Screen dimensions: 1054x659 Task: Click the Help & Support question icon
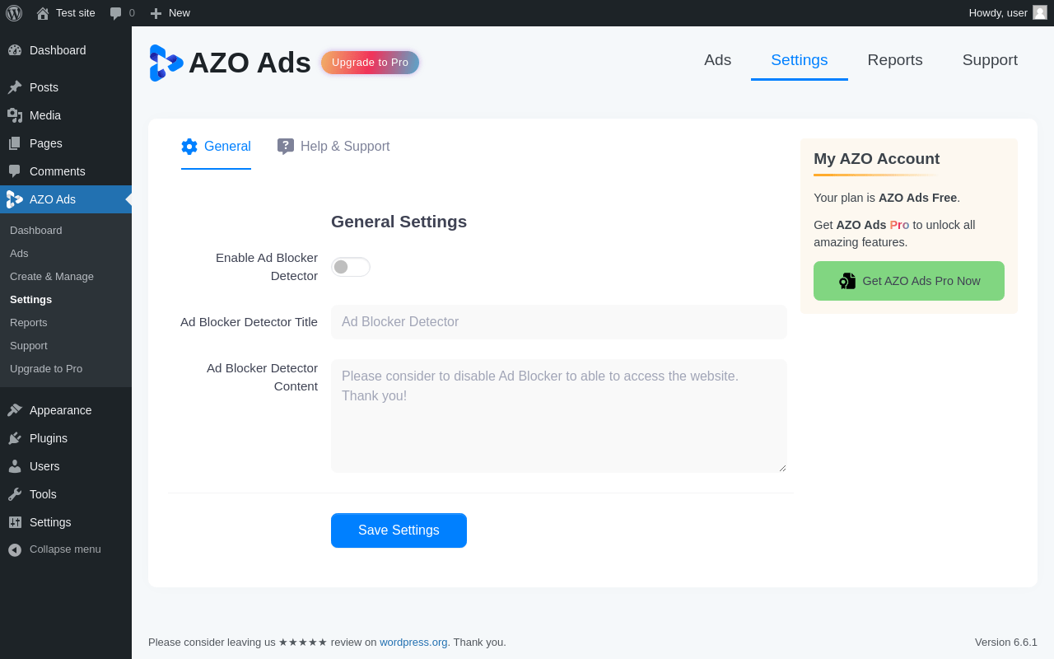286,147
